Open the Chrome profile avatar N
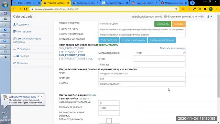220x124 pixels. coord(211,9)
